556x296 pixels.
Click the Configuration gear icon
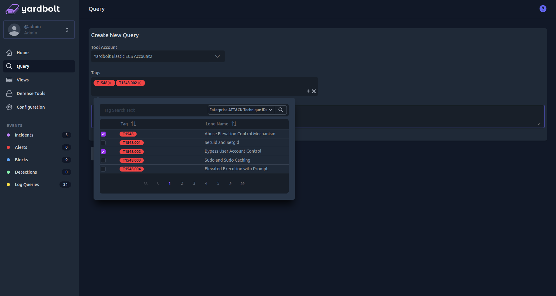pyautogui.click(x=9, y=107)
